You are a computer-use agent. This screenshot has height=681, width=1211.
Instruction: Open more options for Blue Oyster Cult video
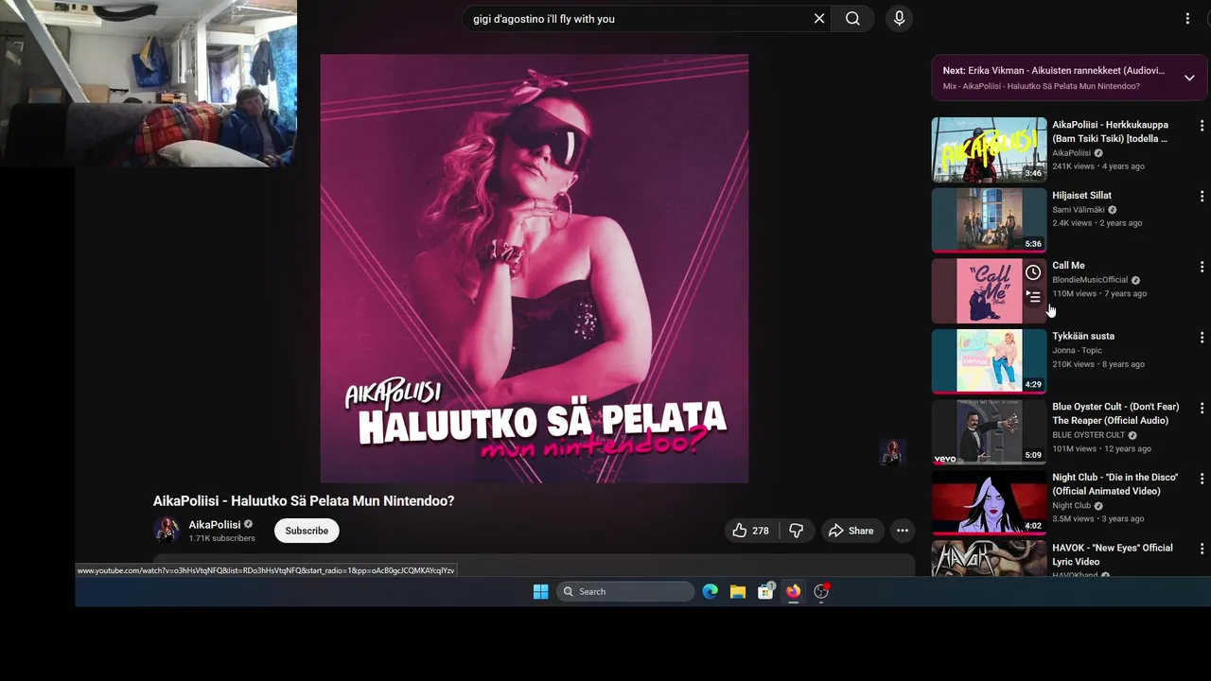pyautogui.click(x=1202, y=409)
